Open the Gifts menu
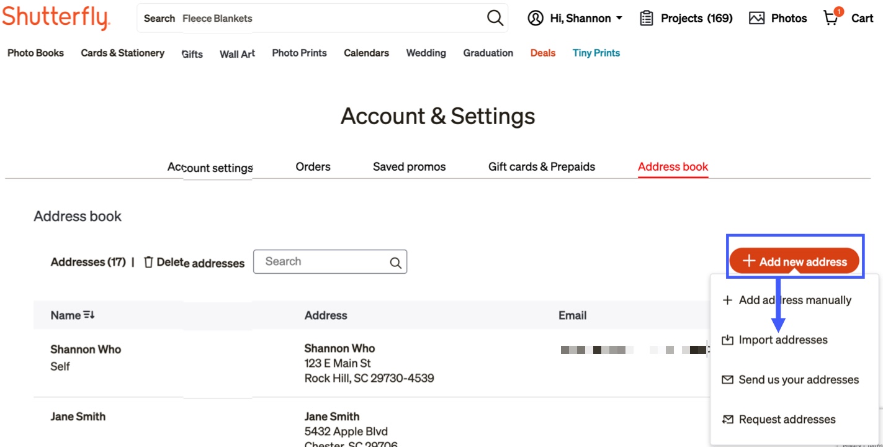 [192, 54]
